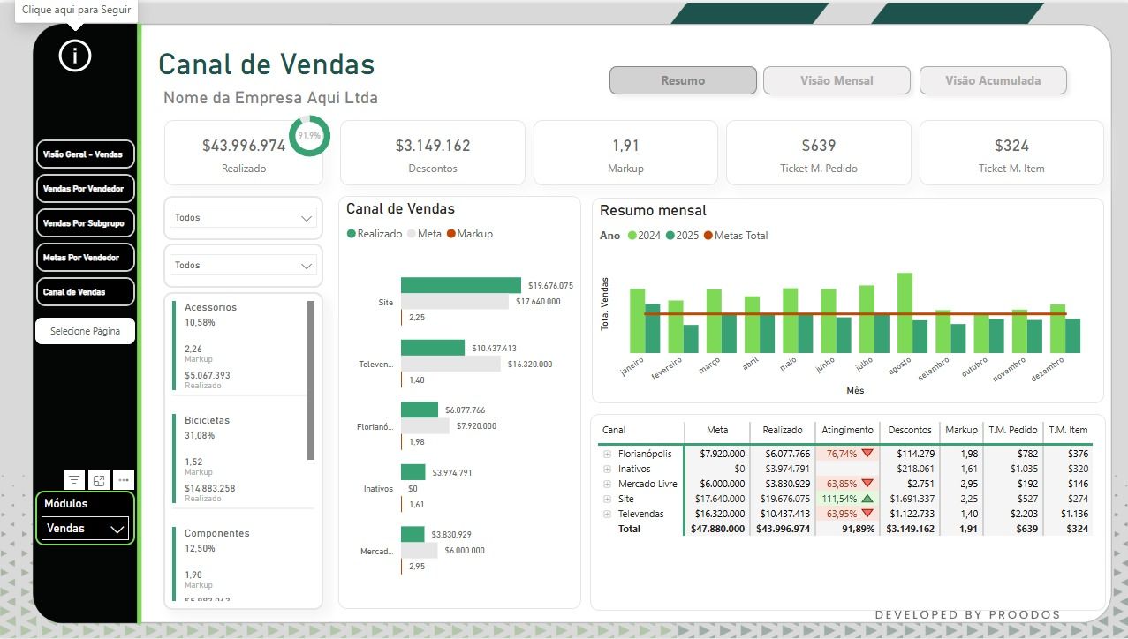Expand the Televendas row in the table
The image size is (1128, 639).
[x=607, y=514]
